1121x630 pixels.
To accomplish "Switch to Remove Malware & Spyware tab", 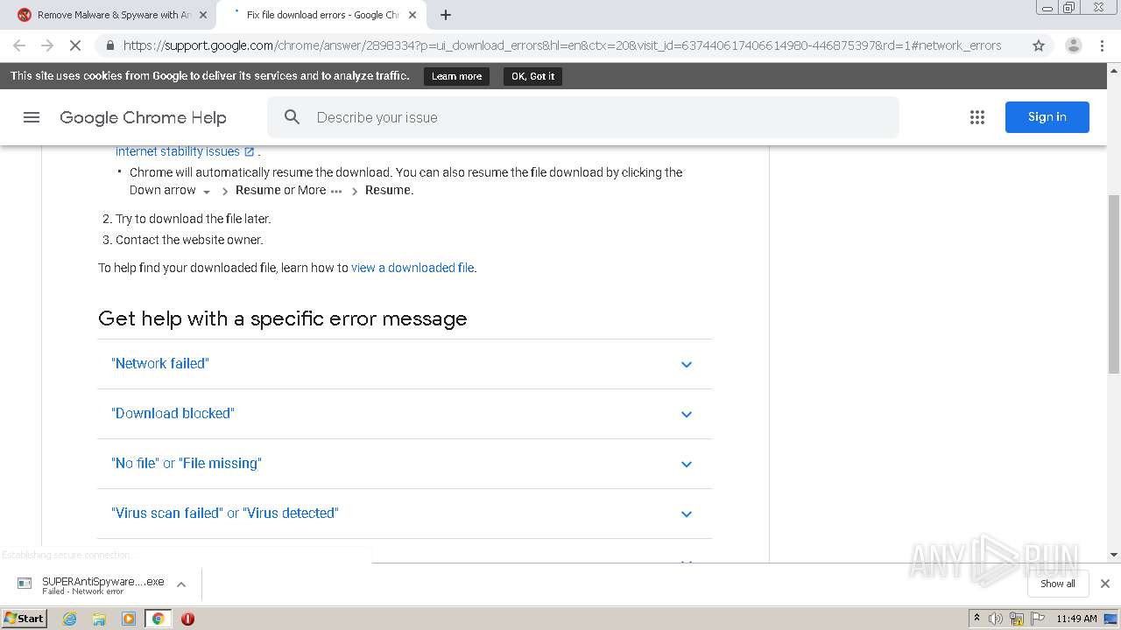I will coord(112,15).
